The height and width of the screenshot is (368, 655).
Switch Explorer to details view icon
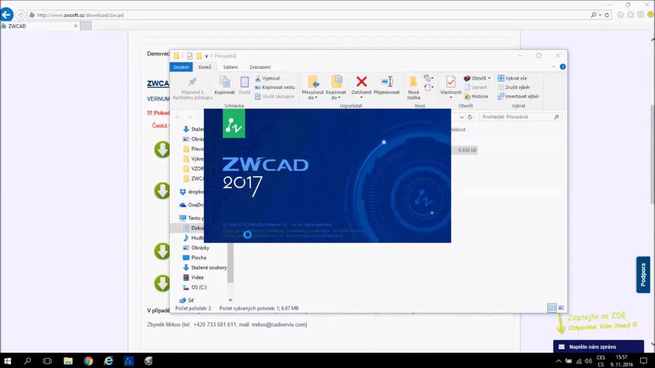click(552, 308)
